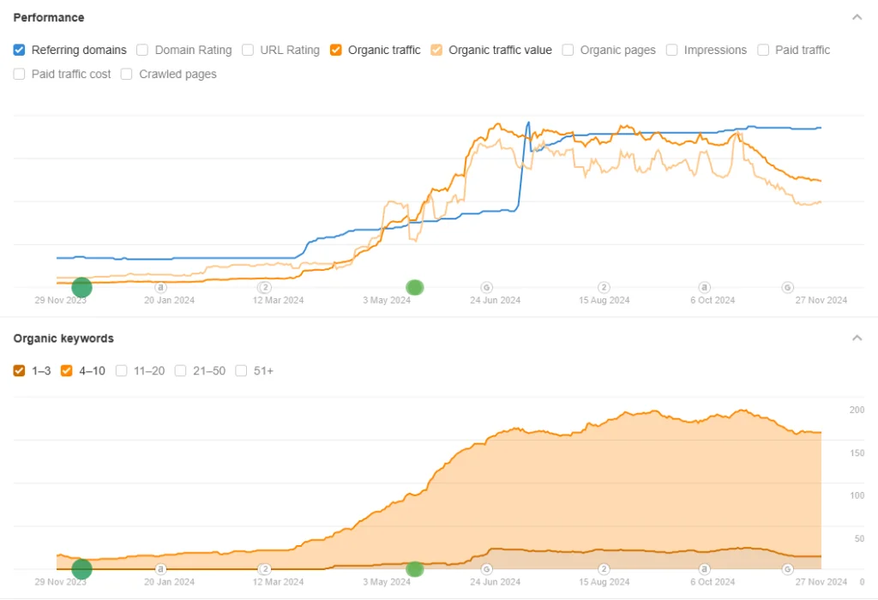Enable the Paid traffic checkbox

pyautogui.click(x=763, y=50)
